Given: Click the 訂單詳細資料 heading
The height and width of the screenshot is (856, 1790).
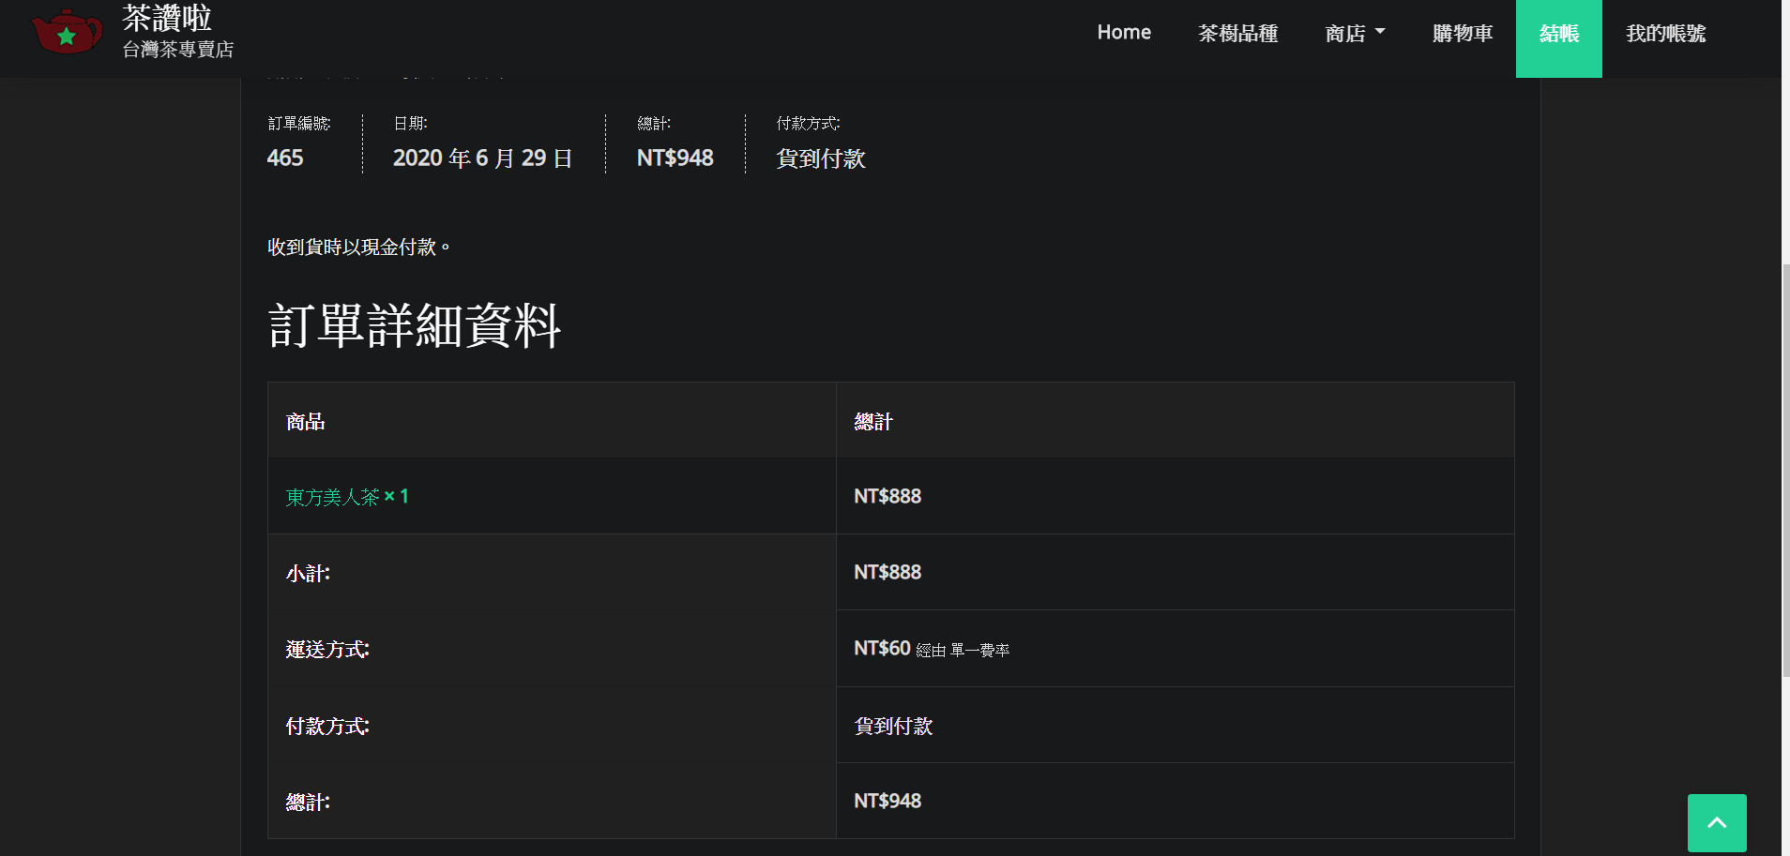Looking at the screenshot, I should point(414,326).
